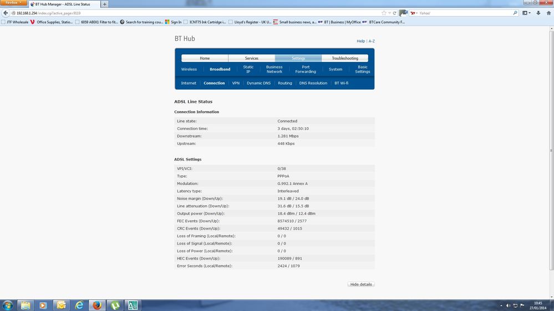Open Business Network settings
554x311 pixels.
tap(274, 69)
